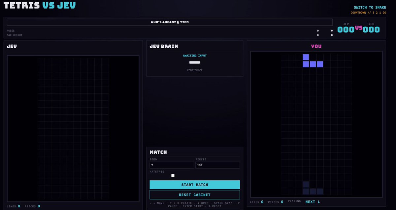Select the Pieces input in the Match panel
This screenshot has width=396, height=210.
click(218, 165)
